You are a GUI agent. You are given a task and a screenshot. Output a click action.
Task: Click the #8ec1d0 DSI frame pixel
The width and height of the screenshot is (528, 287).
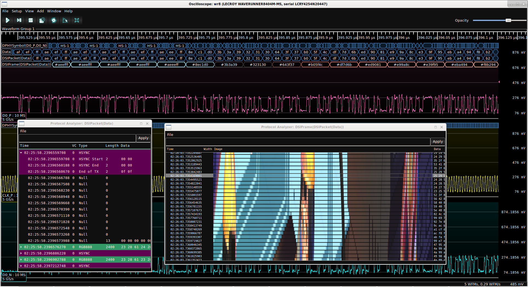click(x=200, y=65)
